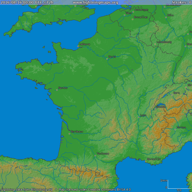
Task: Select the Nantes city marker
Action: pos(57,90)
